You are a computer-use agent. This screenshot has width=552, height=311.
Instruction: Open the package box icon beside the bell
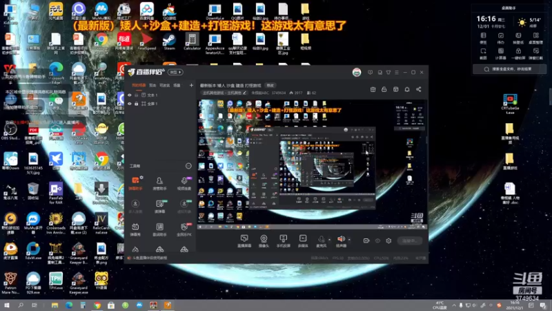click(x=395, y=90)
